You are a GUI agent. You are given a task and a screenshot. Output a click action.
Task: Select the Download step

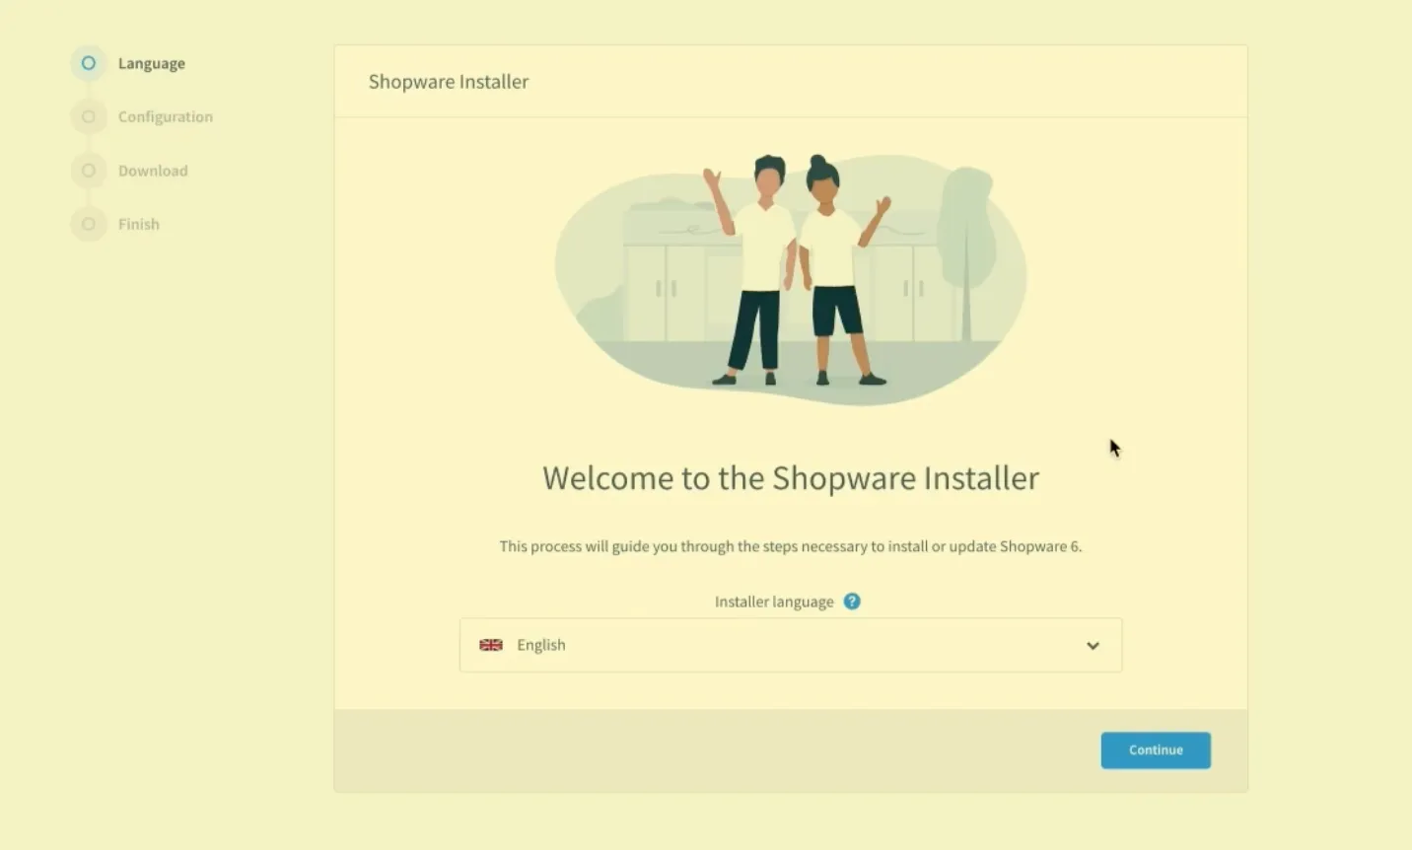(153, 171)
